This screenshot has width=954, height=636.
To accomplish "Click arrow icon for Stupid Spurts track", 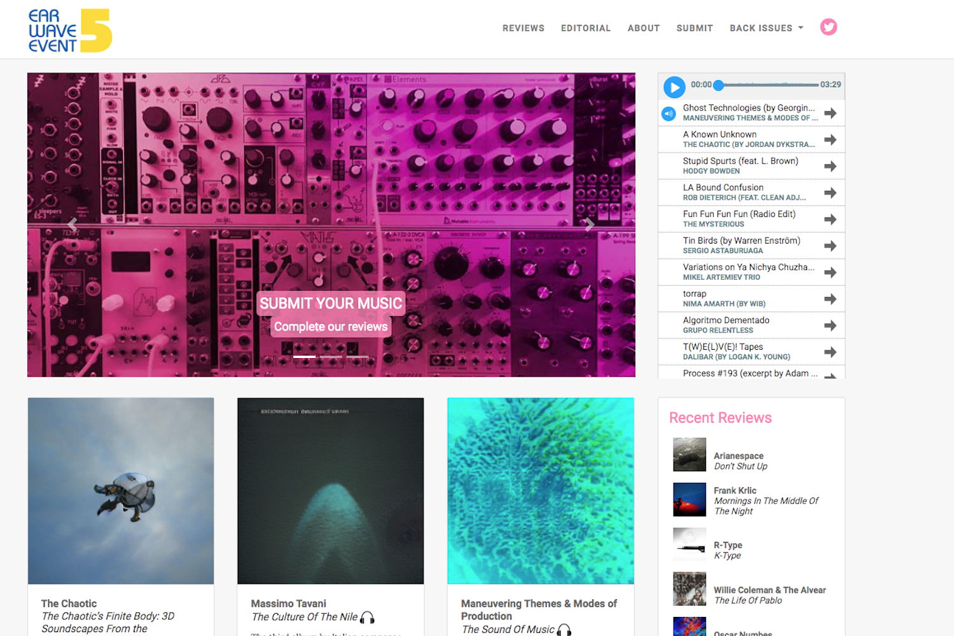I will (830, 167).
